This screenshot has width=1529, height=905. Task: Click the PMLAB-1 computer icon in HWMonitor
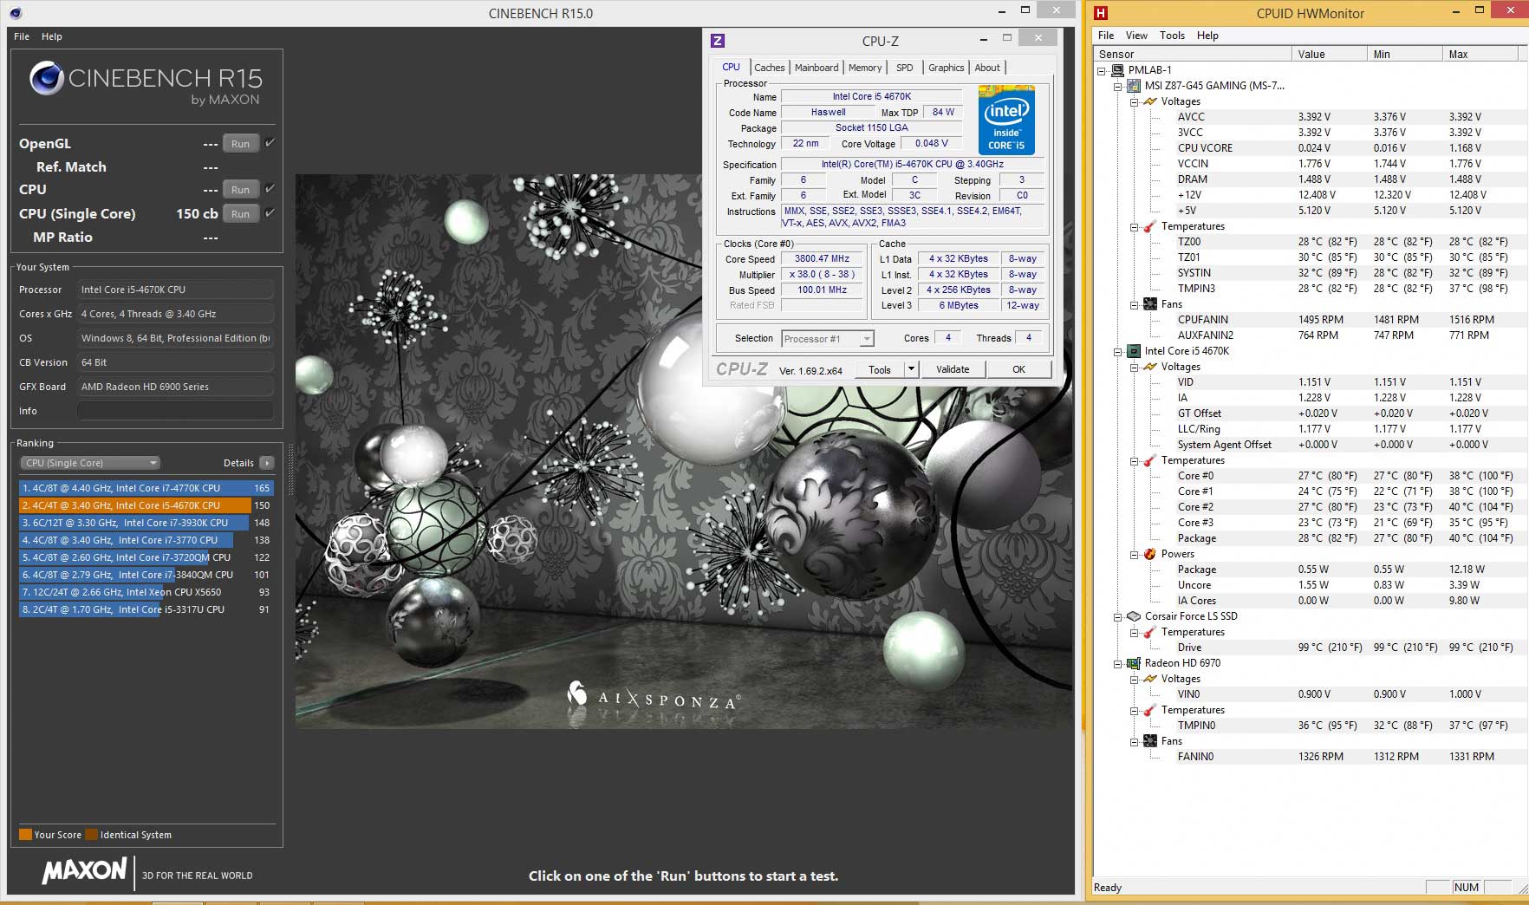tap(1118, 70)
